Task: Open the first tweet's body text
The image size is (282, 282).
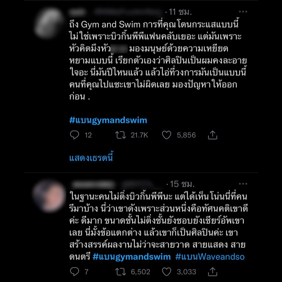Action: tap(158, 60)
